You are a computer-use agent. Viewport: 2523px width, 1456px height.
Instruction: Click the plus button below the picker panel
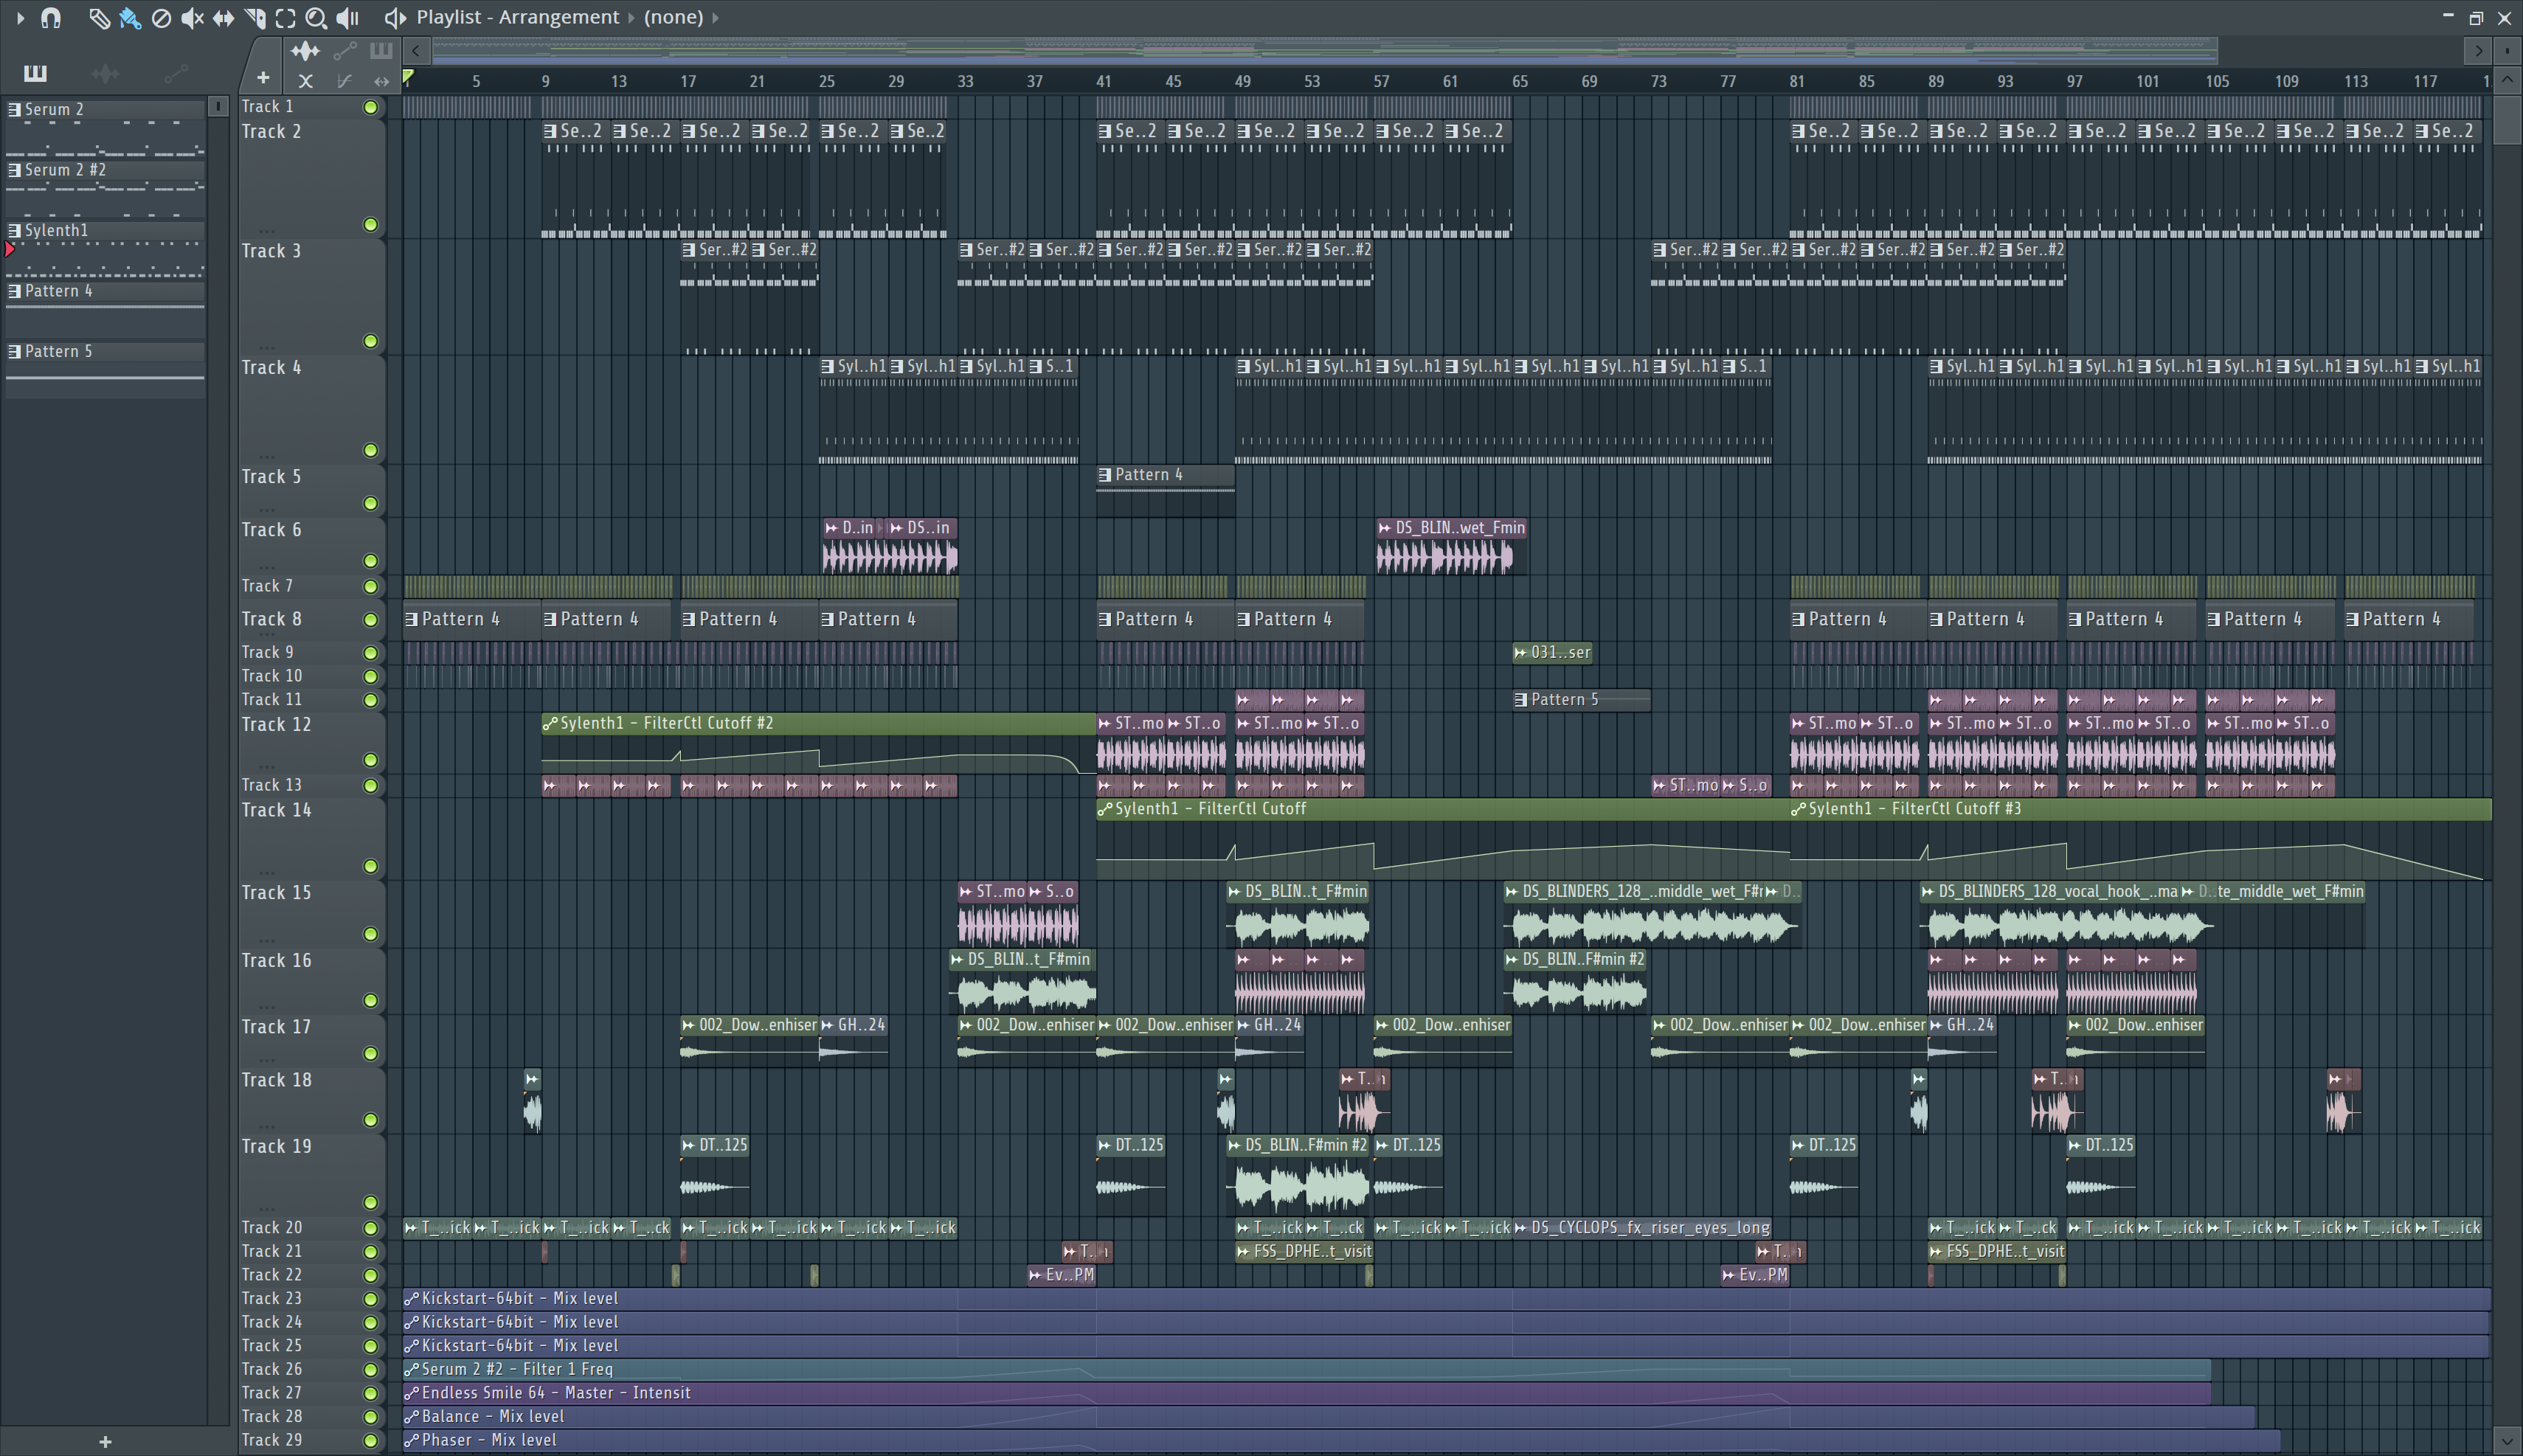[105, 1441]
